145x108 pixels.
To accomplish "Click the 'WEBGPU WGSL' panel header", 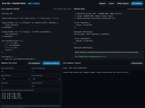I will [x=79, y=9].
